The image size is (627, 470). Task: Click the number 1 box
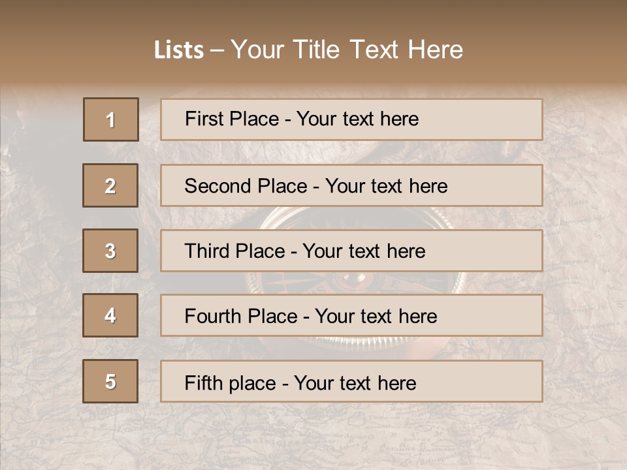click(111, 119)
